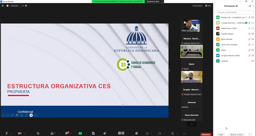Expand video options arrow beside camera
This screenshot has width=256, height=136.
(x=24, y=133)
